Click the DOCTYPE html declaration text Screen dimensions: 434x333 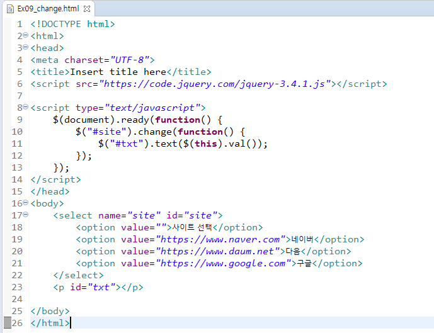(x=72, y=24)
